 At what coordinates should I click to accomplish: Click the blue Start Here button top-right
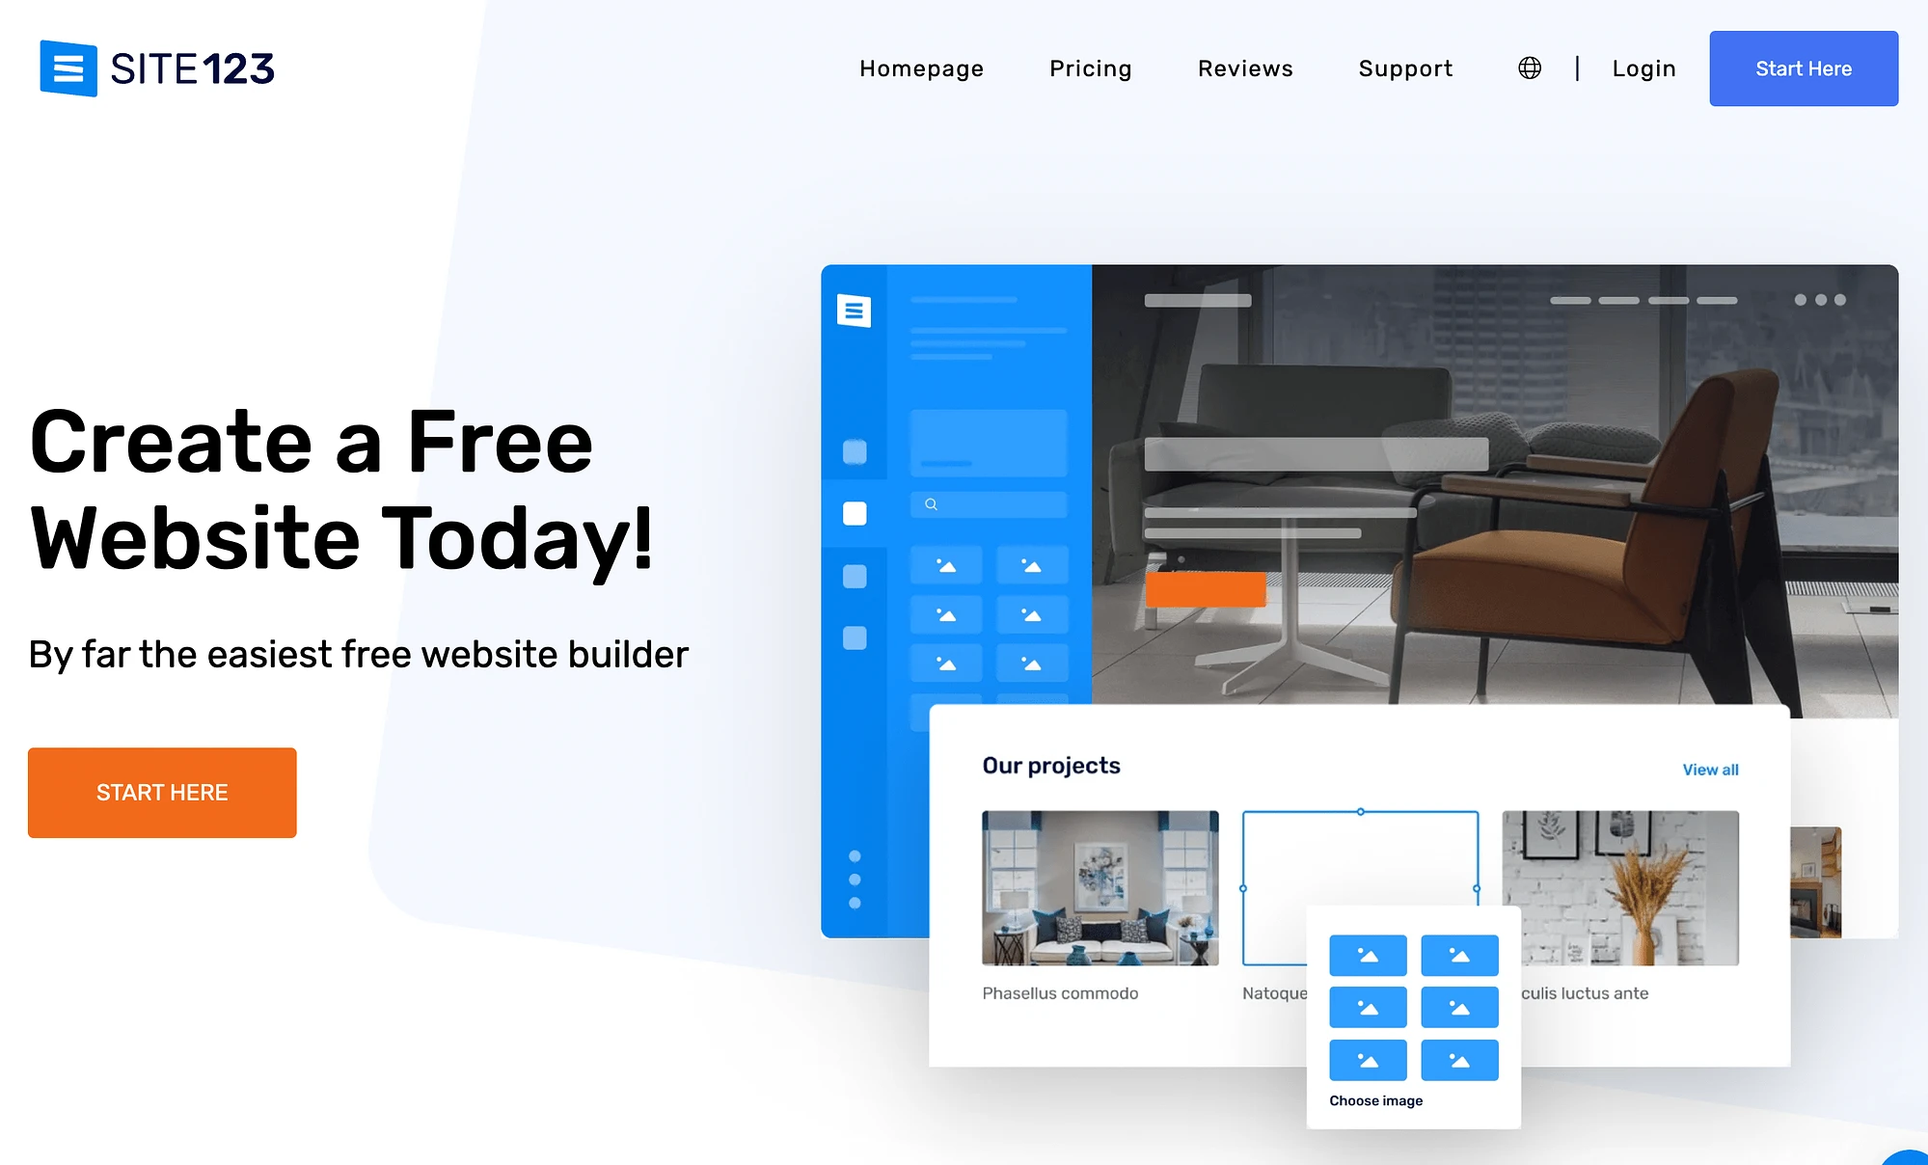(1804, 68)
